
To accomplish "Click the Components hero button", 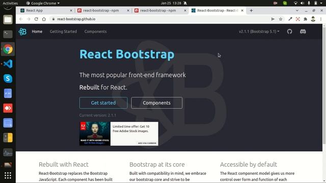I will point(156,103).
